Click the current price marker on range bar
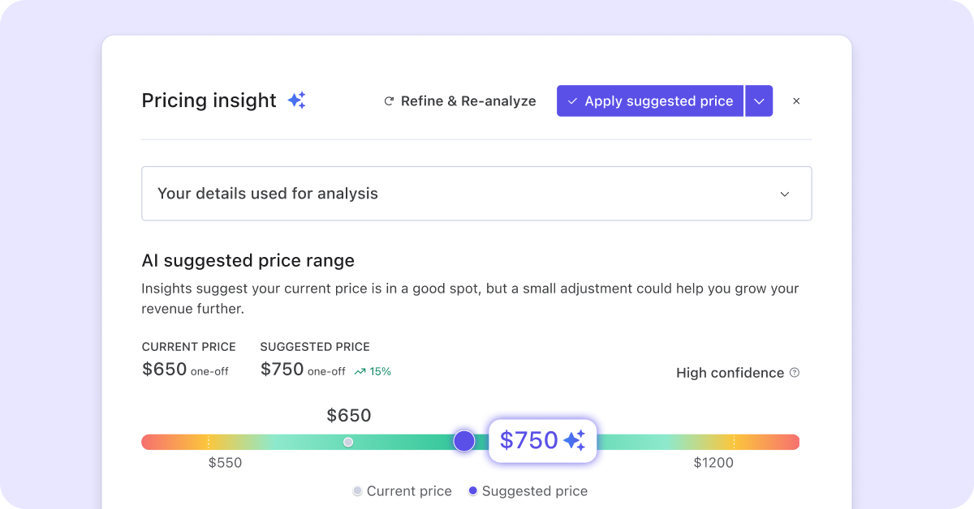 coord(348,442)
